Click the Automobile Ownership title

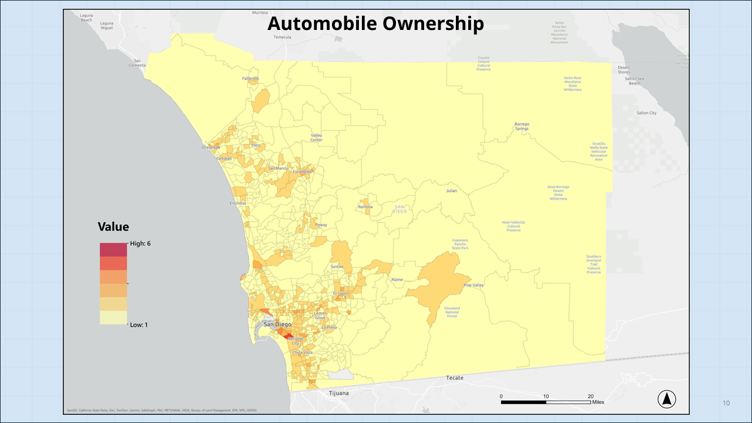pyautogui.click(x=376, y=23)
